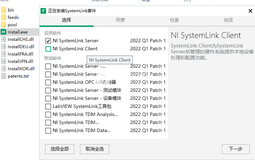This screenshot has width=255, height=160.
Task: Select the InstallCHS.dll file name
Action: pos(21,39)
